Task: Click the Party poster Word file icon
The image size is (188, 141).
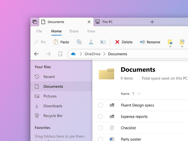Action: point(112,139)
